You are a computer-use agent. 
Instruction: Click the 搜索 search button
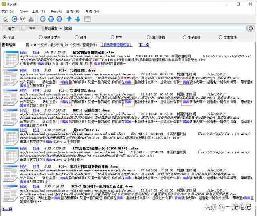(x=32, y=29)
